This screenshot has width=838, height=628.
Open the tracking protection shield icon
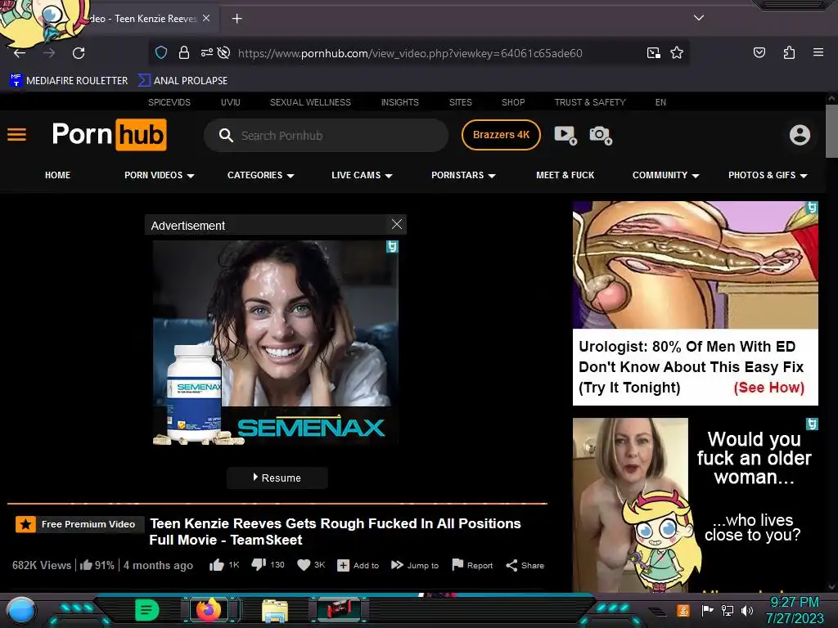coord(161,52)
